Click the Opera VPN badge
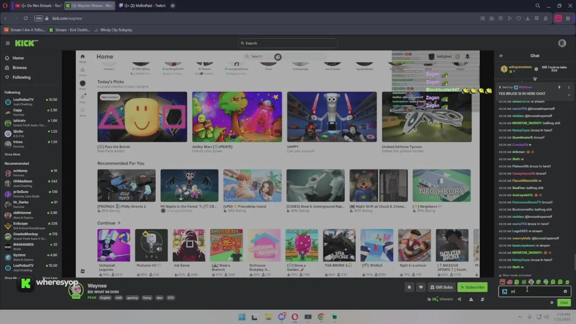Viewport: 576px width, 324px height. [x=39, y=18]
